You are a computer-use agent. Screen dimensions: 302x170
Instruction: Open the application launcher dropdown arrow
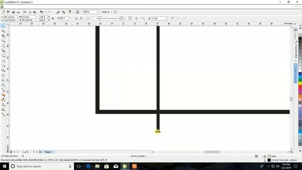click(x=74, y=12)
